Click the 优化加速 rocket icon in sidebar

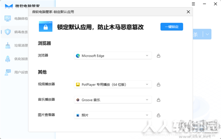[x=8, y=59]
